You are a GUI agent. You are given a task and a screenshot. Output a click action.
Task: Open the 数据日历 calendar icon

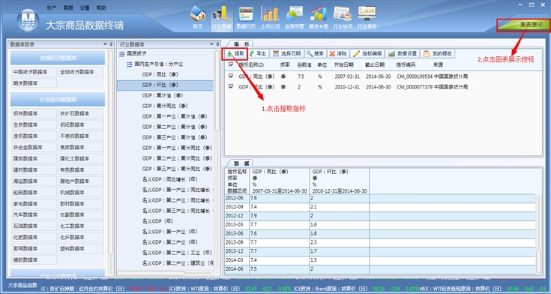pos(246,17)
